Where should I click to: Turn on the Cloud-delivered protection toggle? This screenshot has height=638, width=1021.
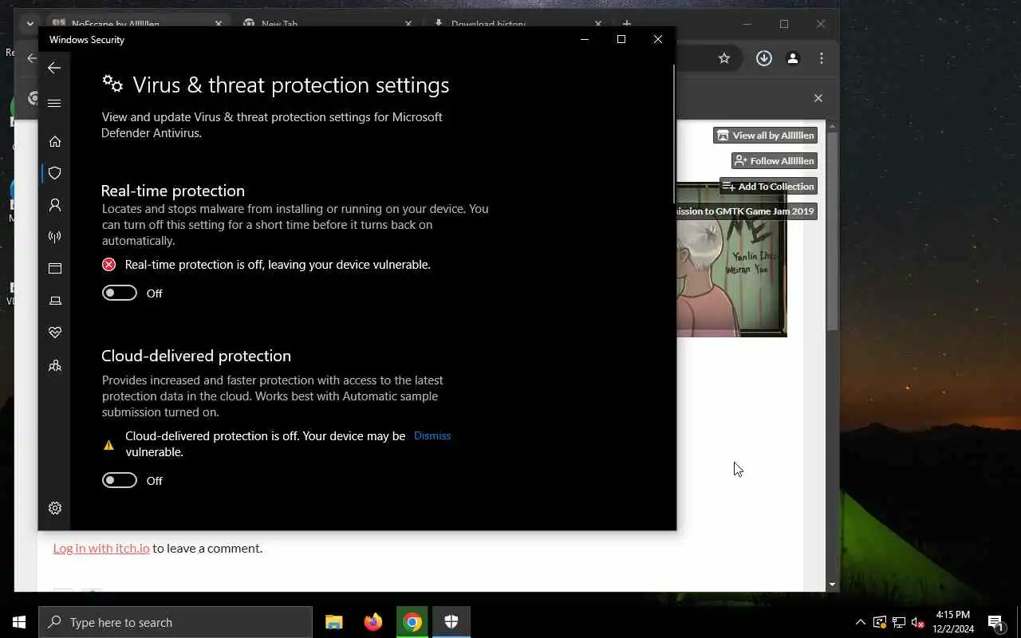[120, 480]
